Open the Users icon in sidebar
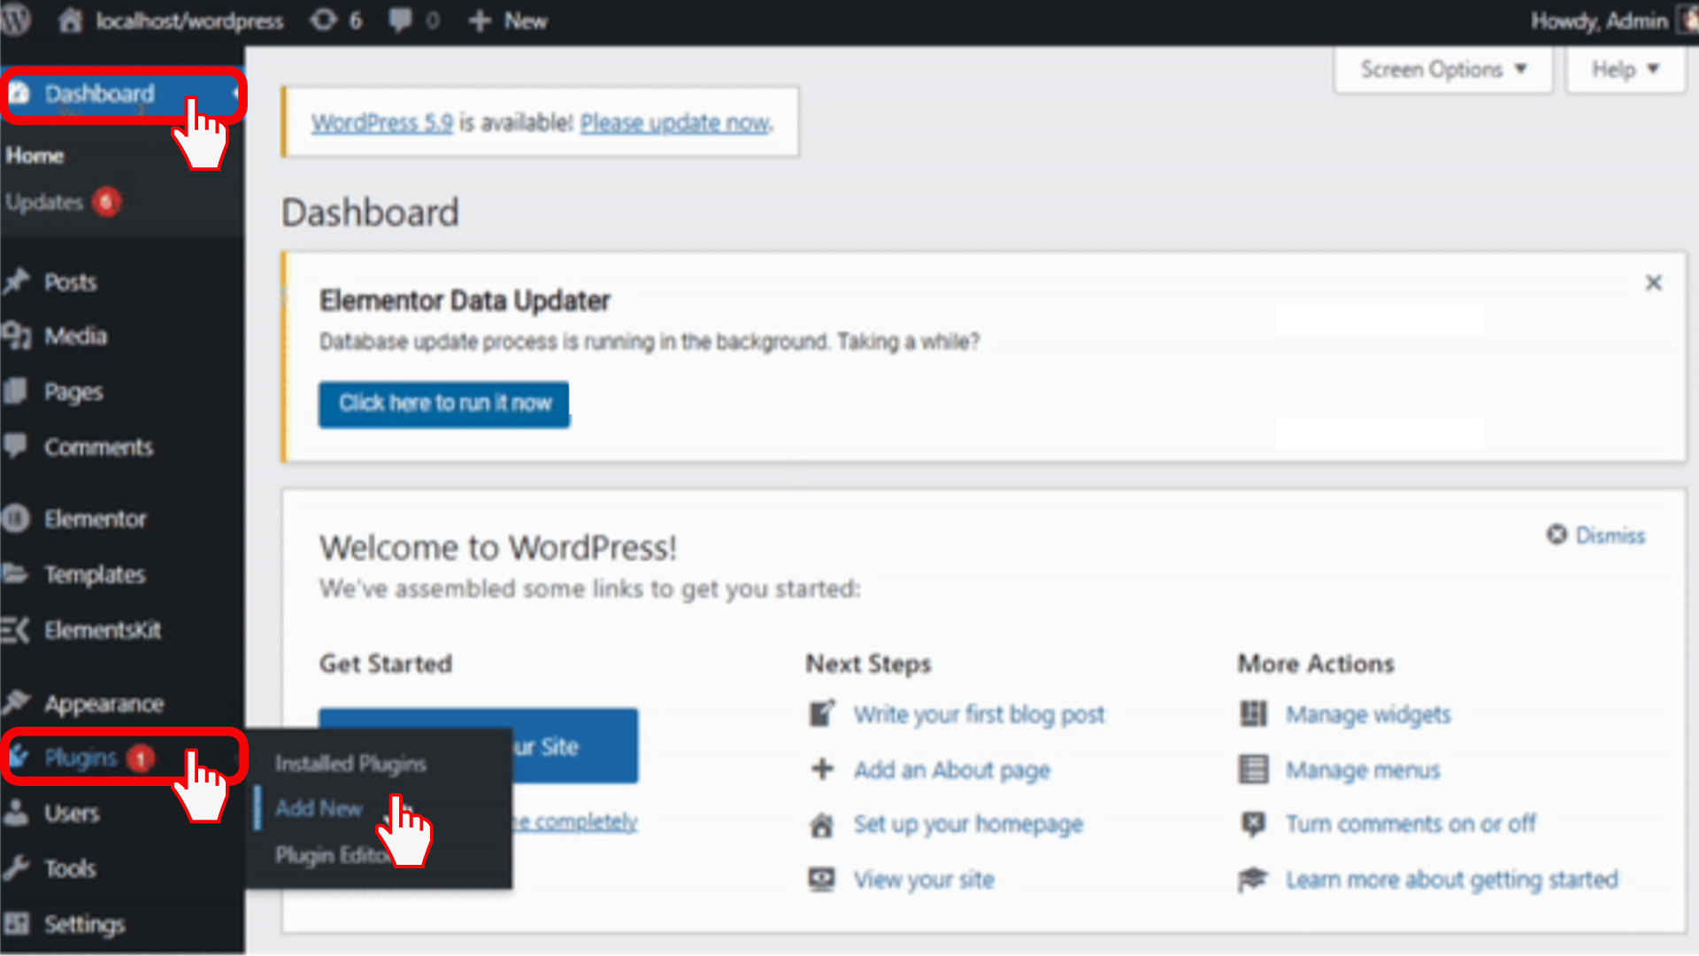The height and width of the screenshot is (956, 1699). 15,812
